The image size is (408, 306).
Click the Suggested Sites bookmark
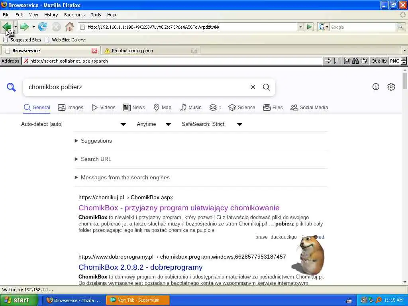click(x=22, y=40)
